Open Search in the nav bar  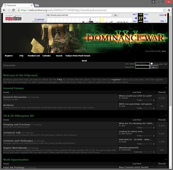pos(59,56)
